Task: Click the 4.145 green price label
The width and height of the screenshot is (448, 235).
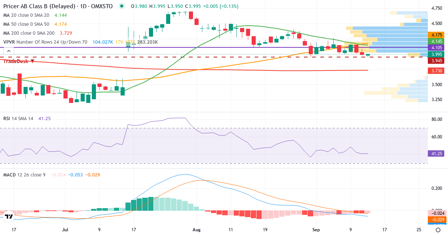Action: click(x=437, y=41)
